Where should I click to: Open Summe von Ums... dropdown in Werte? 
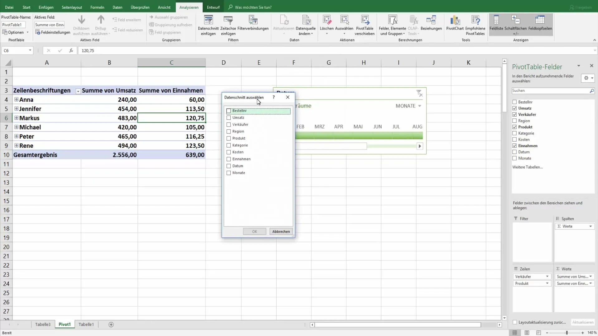point(591,276)
